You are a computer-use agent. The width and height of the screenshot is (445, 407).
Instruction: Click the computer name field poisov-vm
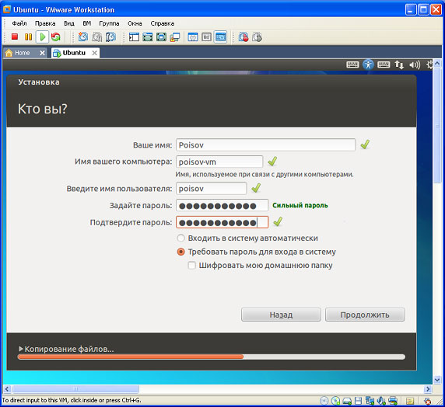tap(219, 162)
